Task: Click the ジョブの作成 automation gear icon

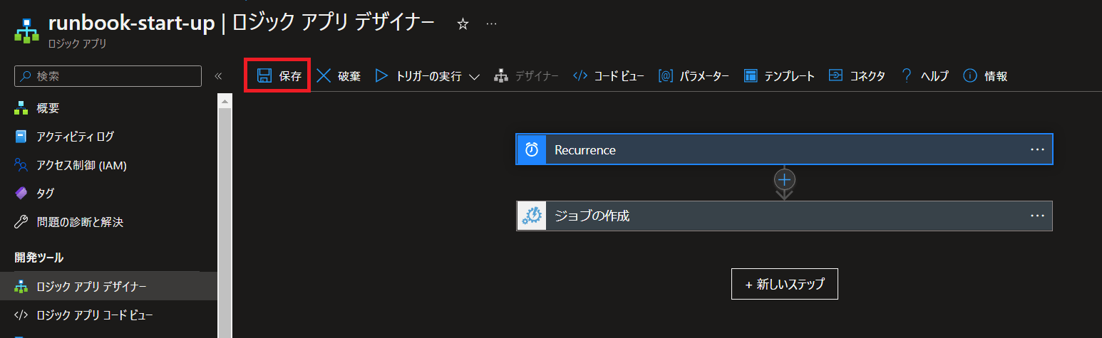Action: point(531,216)
